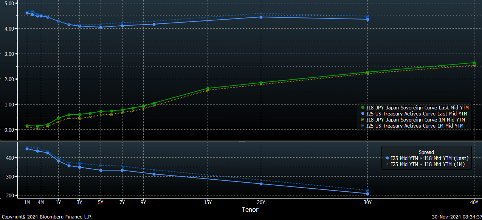Click the 1M tenor axis label

pos(27,203)
